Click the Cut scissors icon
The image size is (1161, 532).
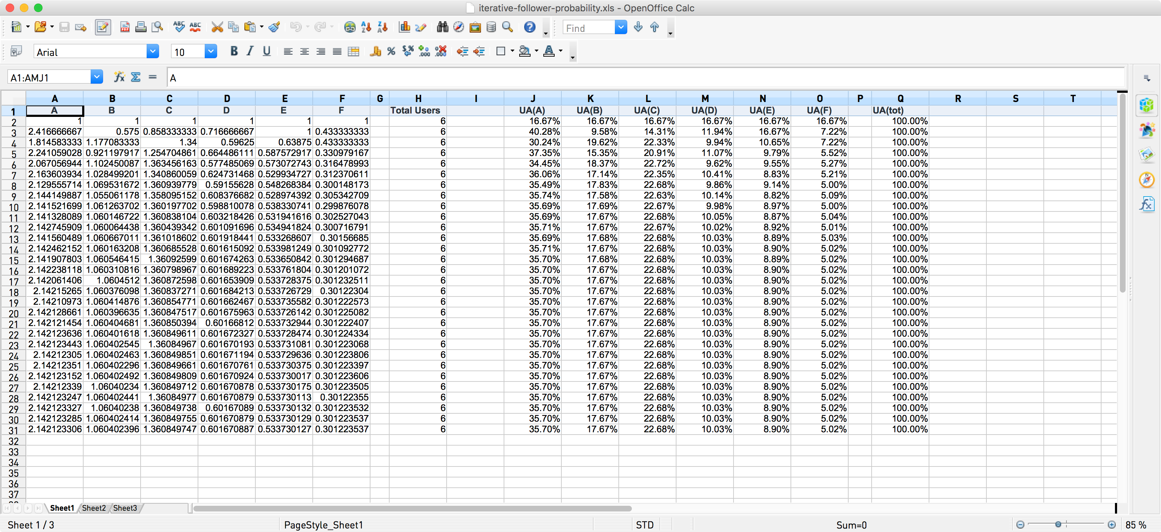click(x=217, y=28)
